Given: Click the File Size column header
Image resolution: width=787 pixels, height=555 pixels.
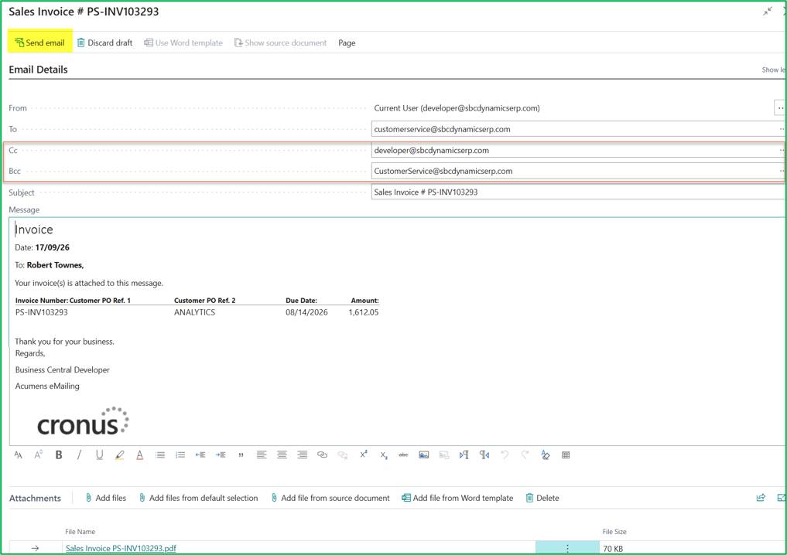Looking at the screenshot, I should (614, 532).
